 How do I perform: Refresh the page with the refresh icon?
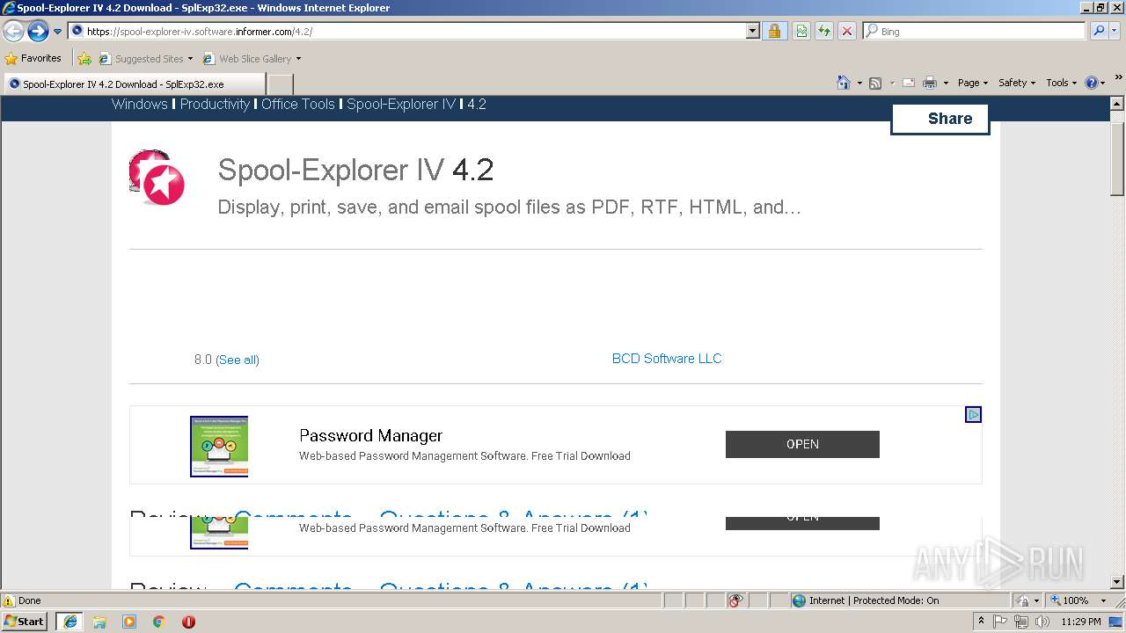824,31
